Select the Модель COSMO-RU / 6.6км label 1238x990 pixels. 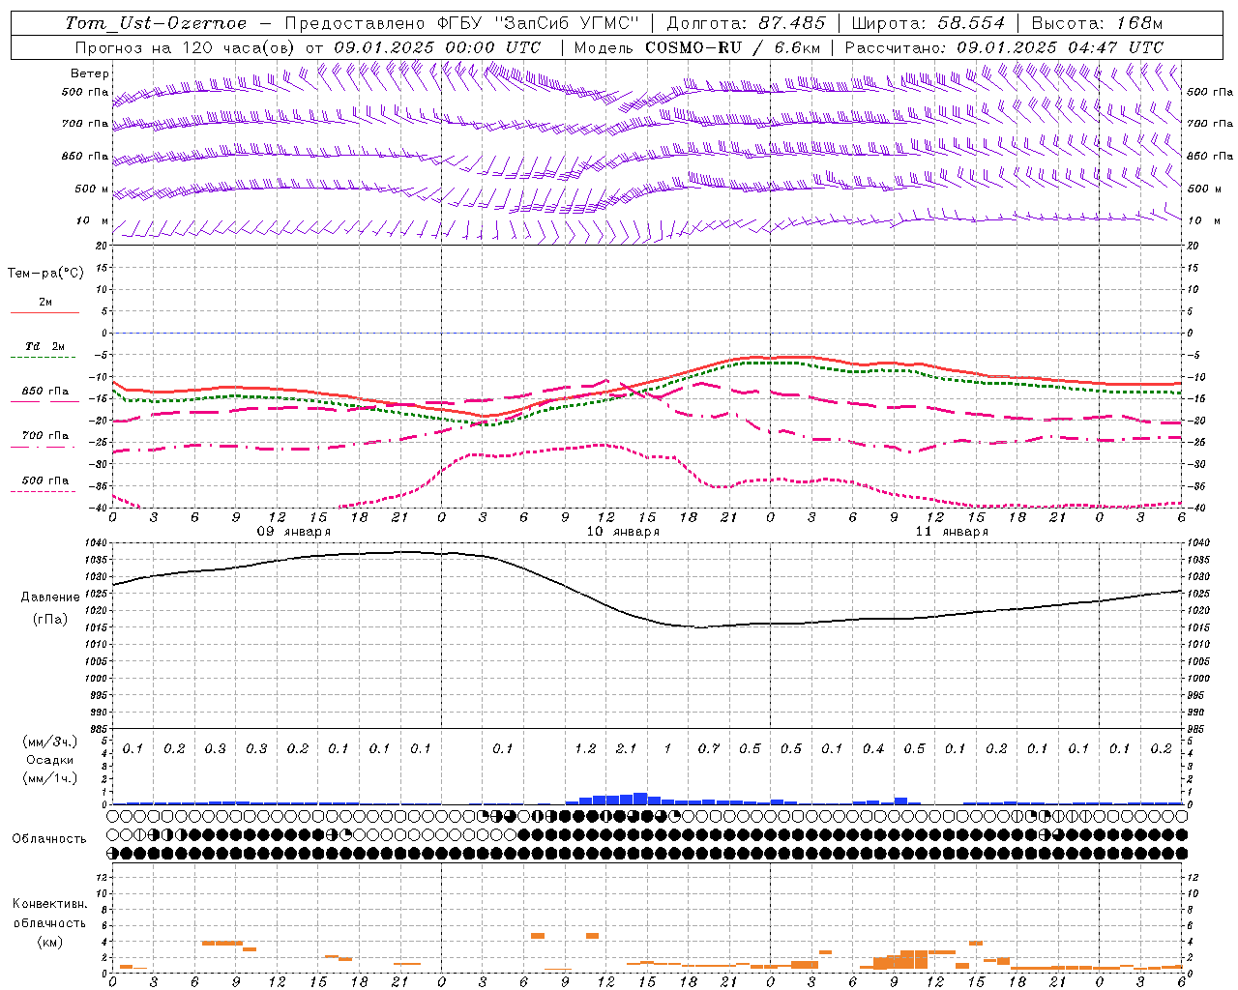tap(697, 47)
